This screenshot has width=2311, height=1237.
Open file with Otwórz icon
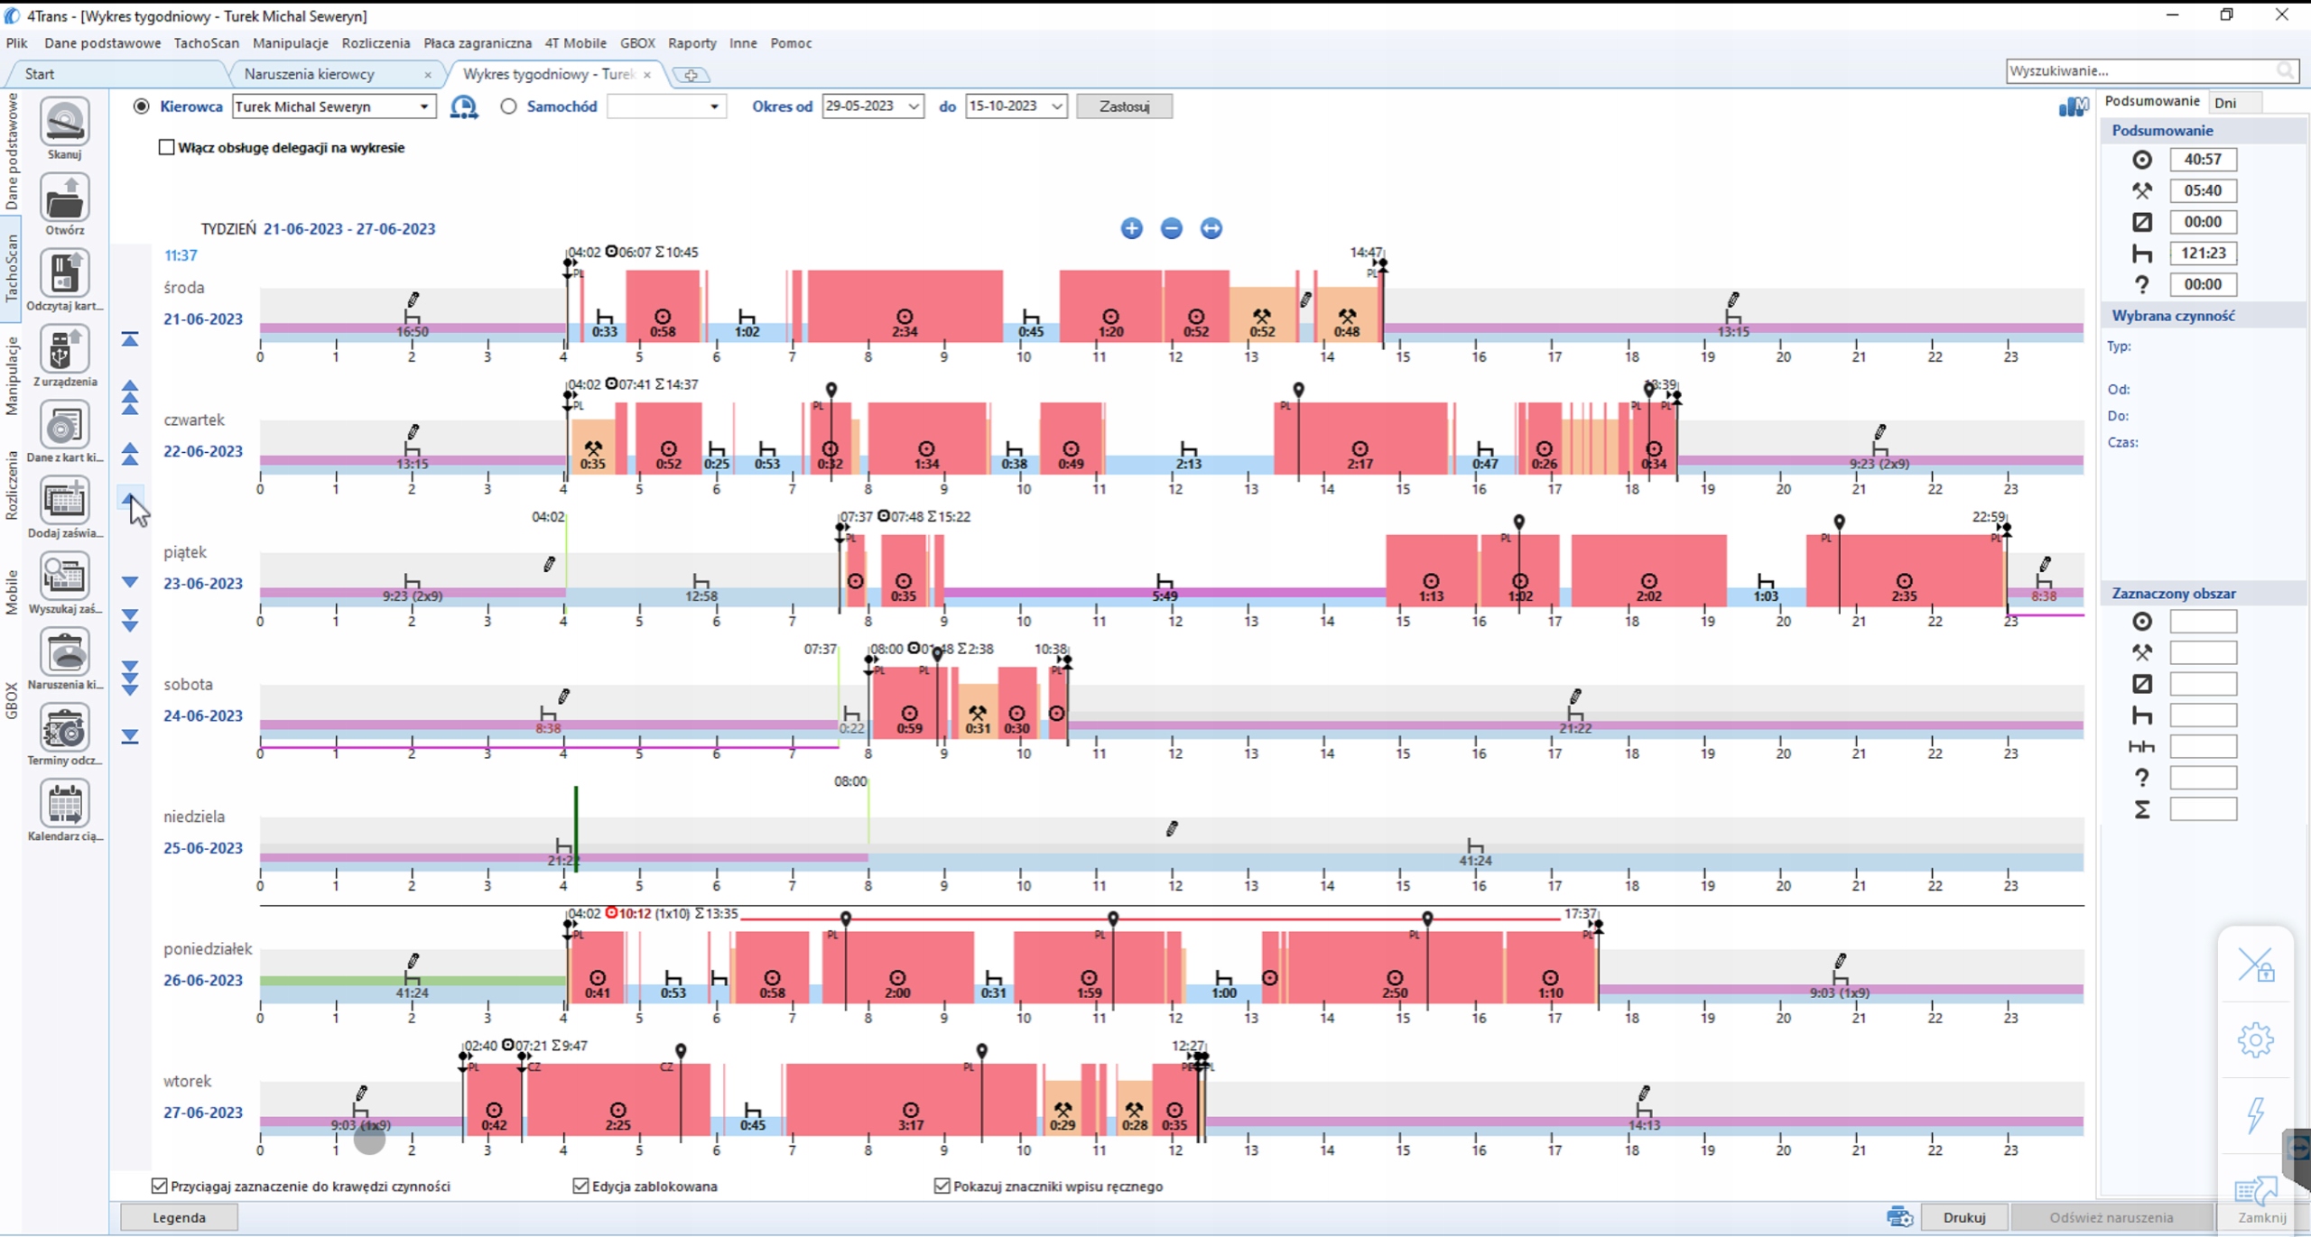tap(64, 198)
